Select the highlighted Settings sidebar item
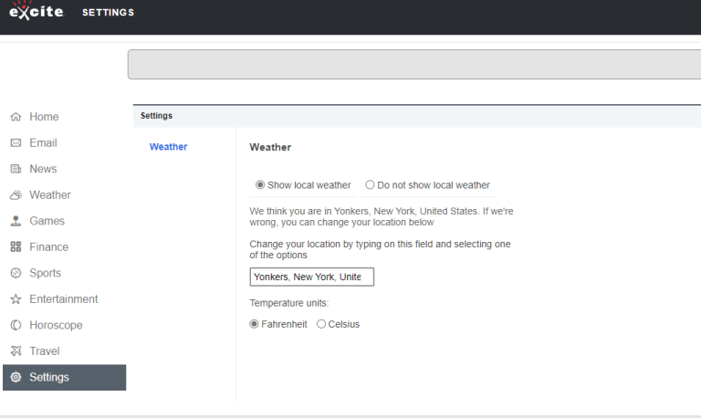This screenshot has width=701, height=418. [65, 377]
